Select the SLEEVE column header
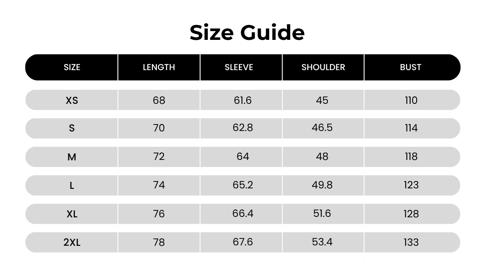Image resolution: width=482 pixels, height=266 pixels. pyautogui.click(x=239, y=67)
